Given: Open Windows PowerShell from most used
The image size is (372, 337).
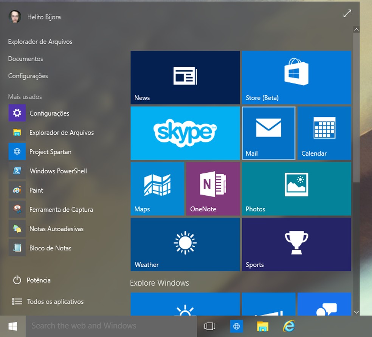Looking at the screenshot, I should (59, 171).
